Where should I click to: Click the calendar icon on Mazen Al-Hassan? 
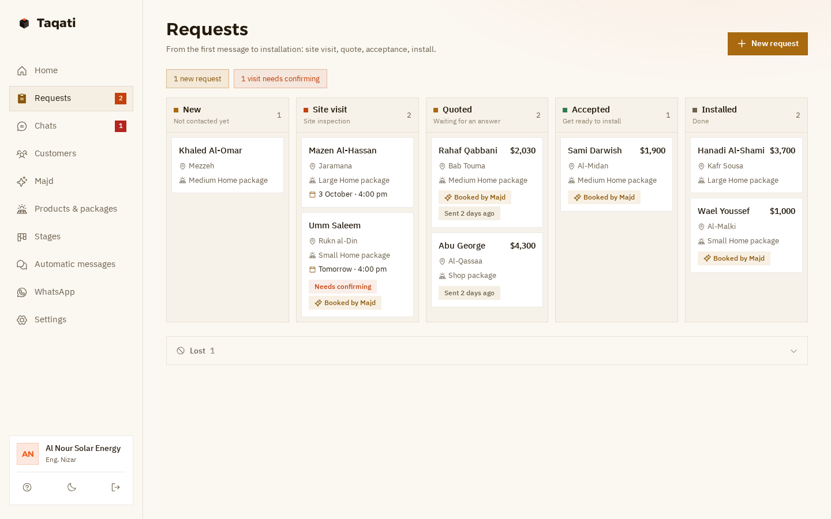click(312, 194)
